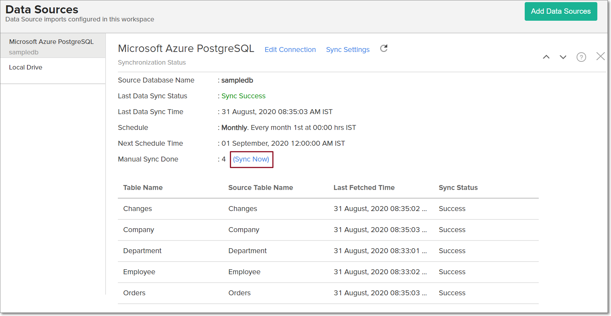Click the Sync Now link
The width and height of the screenshot is (611, 316).
pos(251,159)
